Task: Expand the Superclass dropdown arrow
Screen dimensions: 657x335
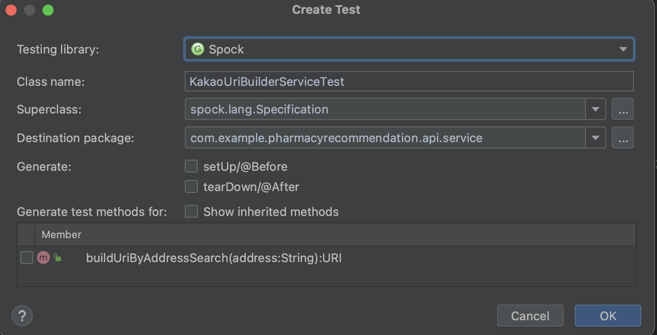Action: tap(596, 109)
